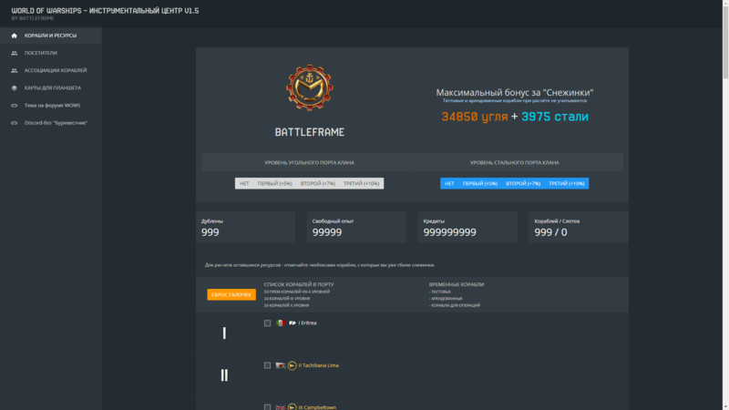Click the ship class icon beside I Eritrea
The height and width of the screenshot is (410, 729).
click(292, 323)
